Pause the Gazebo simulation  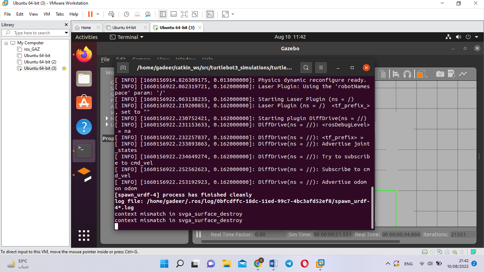click(x=198, y=234)
